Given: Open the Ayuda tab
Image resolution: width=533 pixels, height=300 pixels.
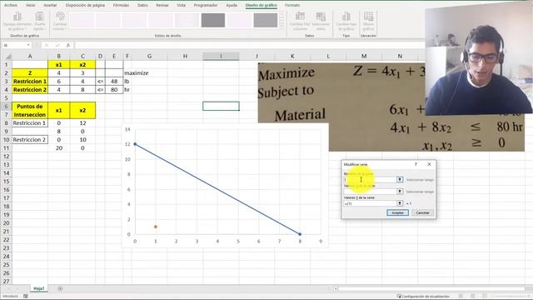Looking at the screenshot, I should [232, 5].
